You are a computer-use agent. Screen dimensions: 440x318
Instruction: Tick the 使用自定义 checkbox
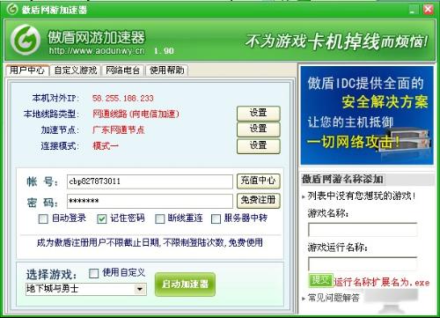pos(93,273)
